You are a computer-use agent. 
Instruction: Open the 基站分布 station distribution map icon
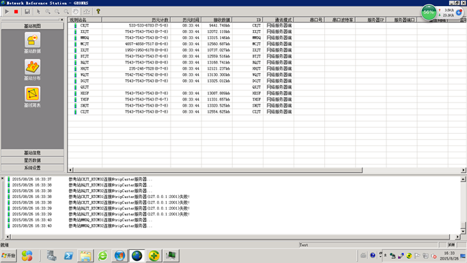(x=32, y=70)
